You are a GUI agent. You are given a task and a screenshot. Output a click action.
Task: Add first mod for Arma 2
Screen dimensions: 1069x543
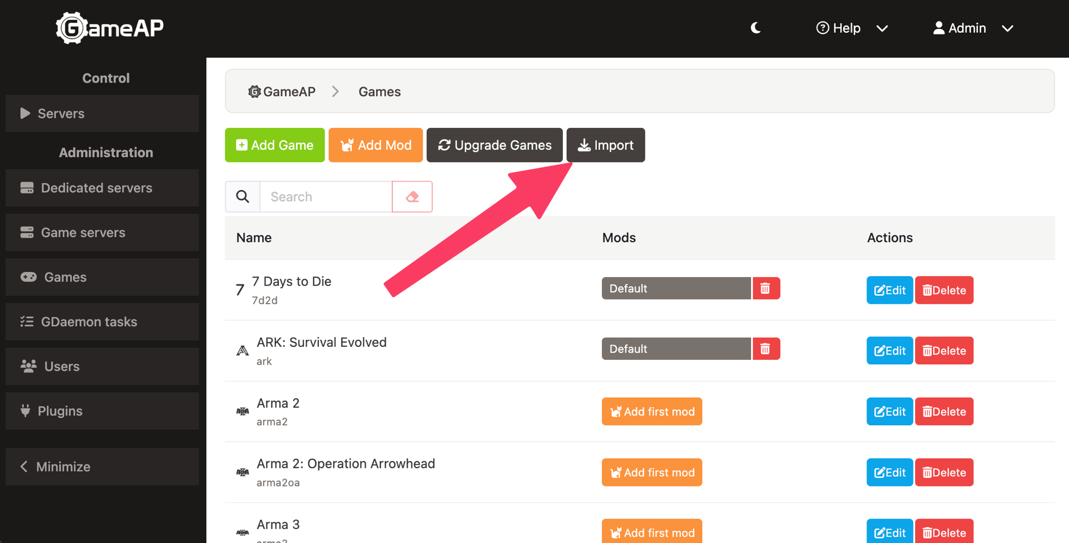pos(652,412)
